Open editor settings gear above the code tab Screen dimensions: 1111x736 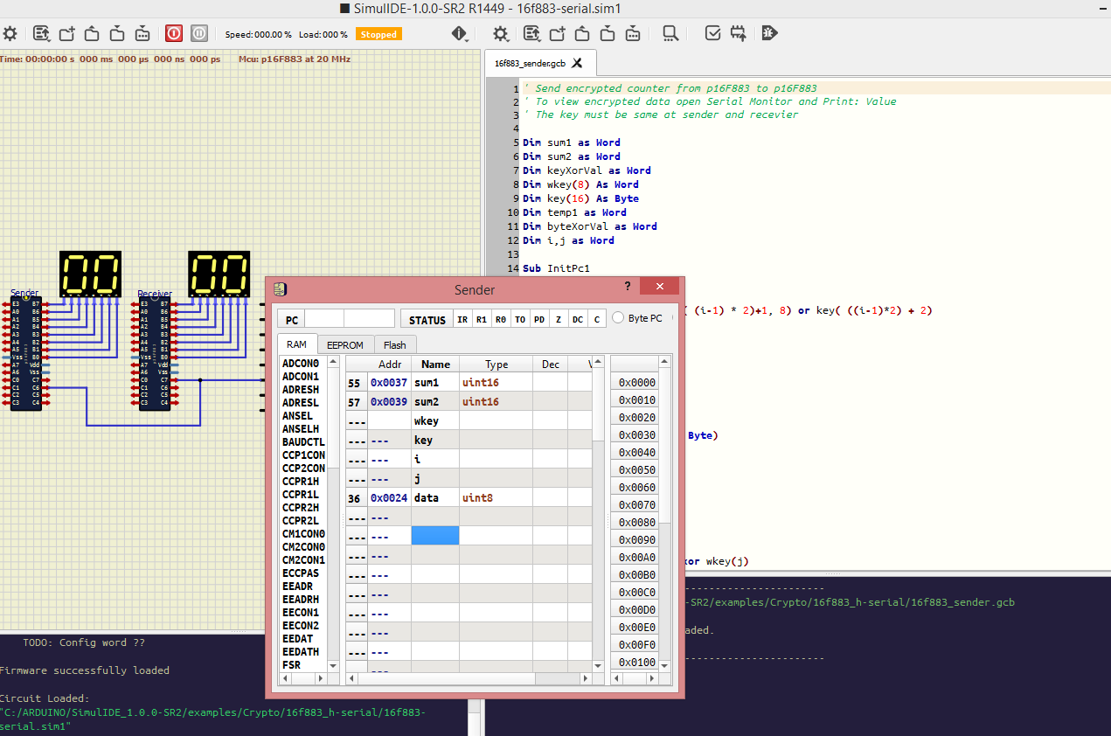[x=500, y=33]
